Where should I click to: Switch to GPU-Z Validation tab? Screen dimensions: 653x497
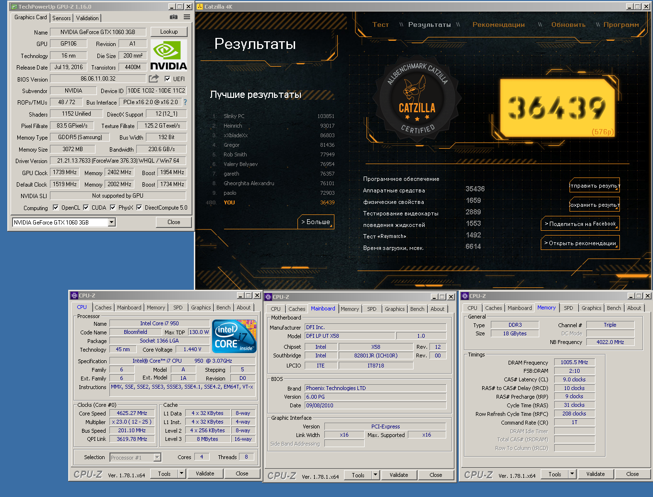click(x=87, y=18)
